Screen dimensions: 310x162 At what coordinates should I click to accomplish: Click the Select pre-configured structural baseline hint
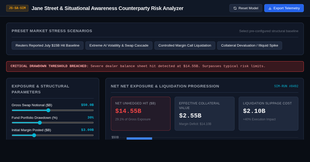click(x=269, y=31)
